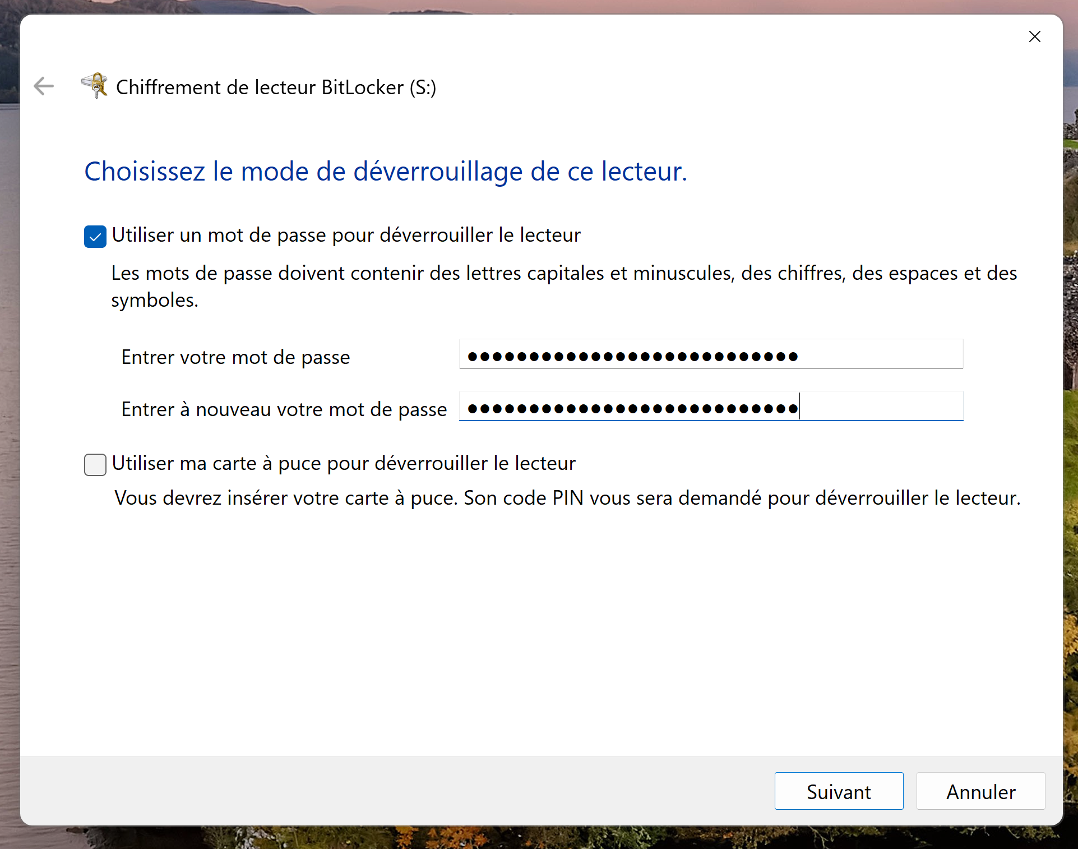Viewport: 1078px width, 849px height.
Task: Click the password requirements text under the first checkbox
Action: [563, 274]
